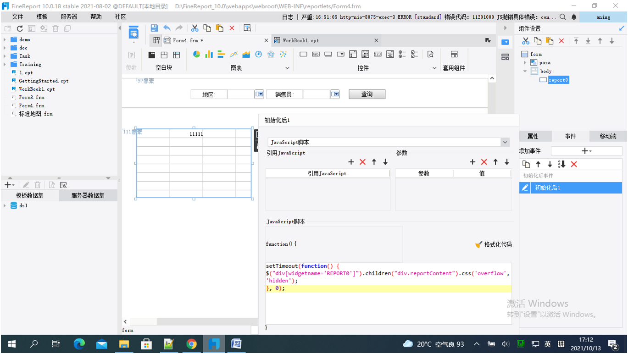This screenshot has height=354, width=628.
Task: Click search magnifier in top bar
Action: coord(562,17)
